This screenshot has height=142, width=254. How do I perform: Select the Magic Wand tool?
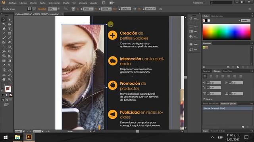coord(4,24)
